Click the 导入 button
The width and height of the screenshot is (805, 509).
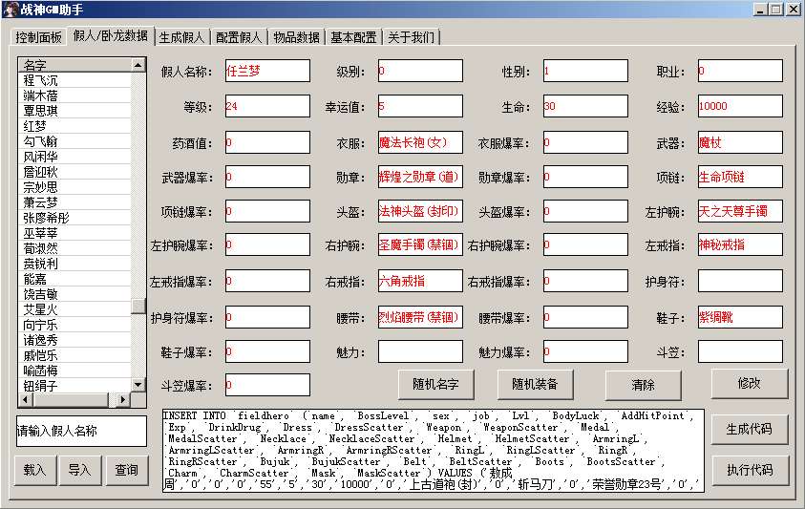(79, 470)
